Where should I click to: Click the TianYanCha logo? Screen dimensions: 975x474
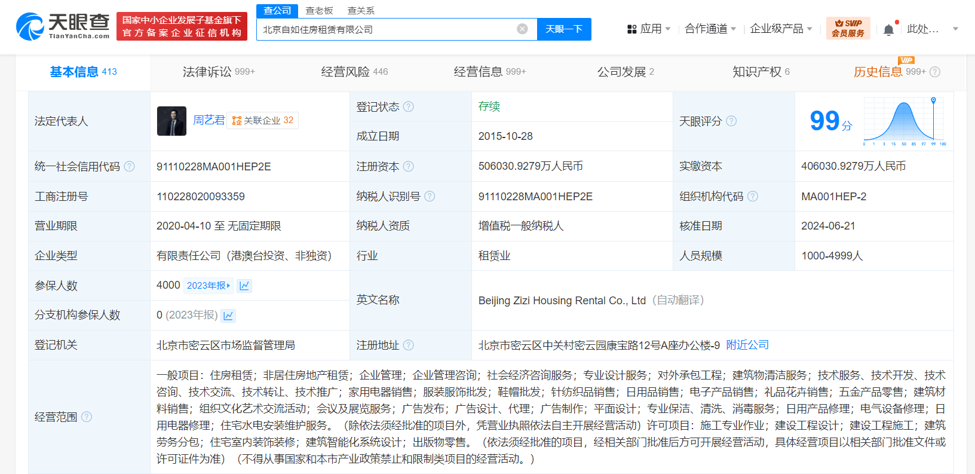(x=63, y=26)
